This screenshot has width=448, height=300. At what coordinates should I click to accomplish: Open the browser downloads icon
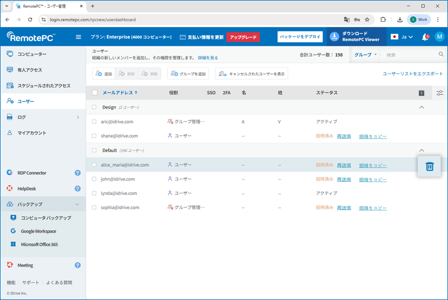[400, 20]
